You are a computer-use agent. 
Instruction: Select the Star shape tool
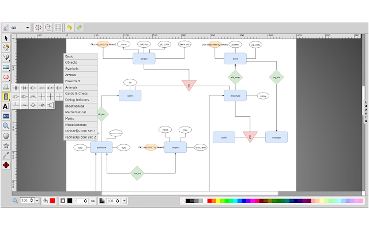click(6, 145)
